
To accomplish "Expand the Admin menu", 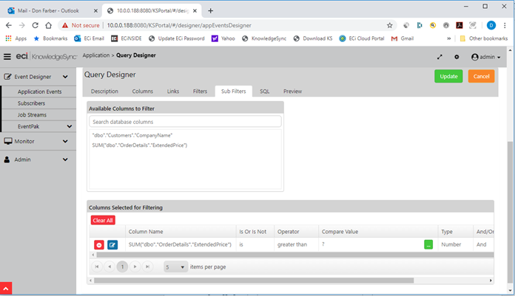I will tap(36, 159).
